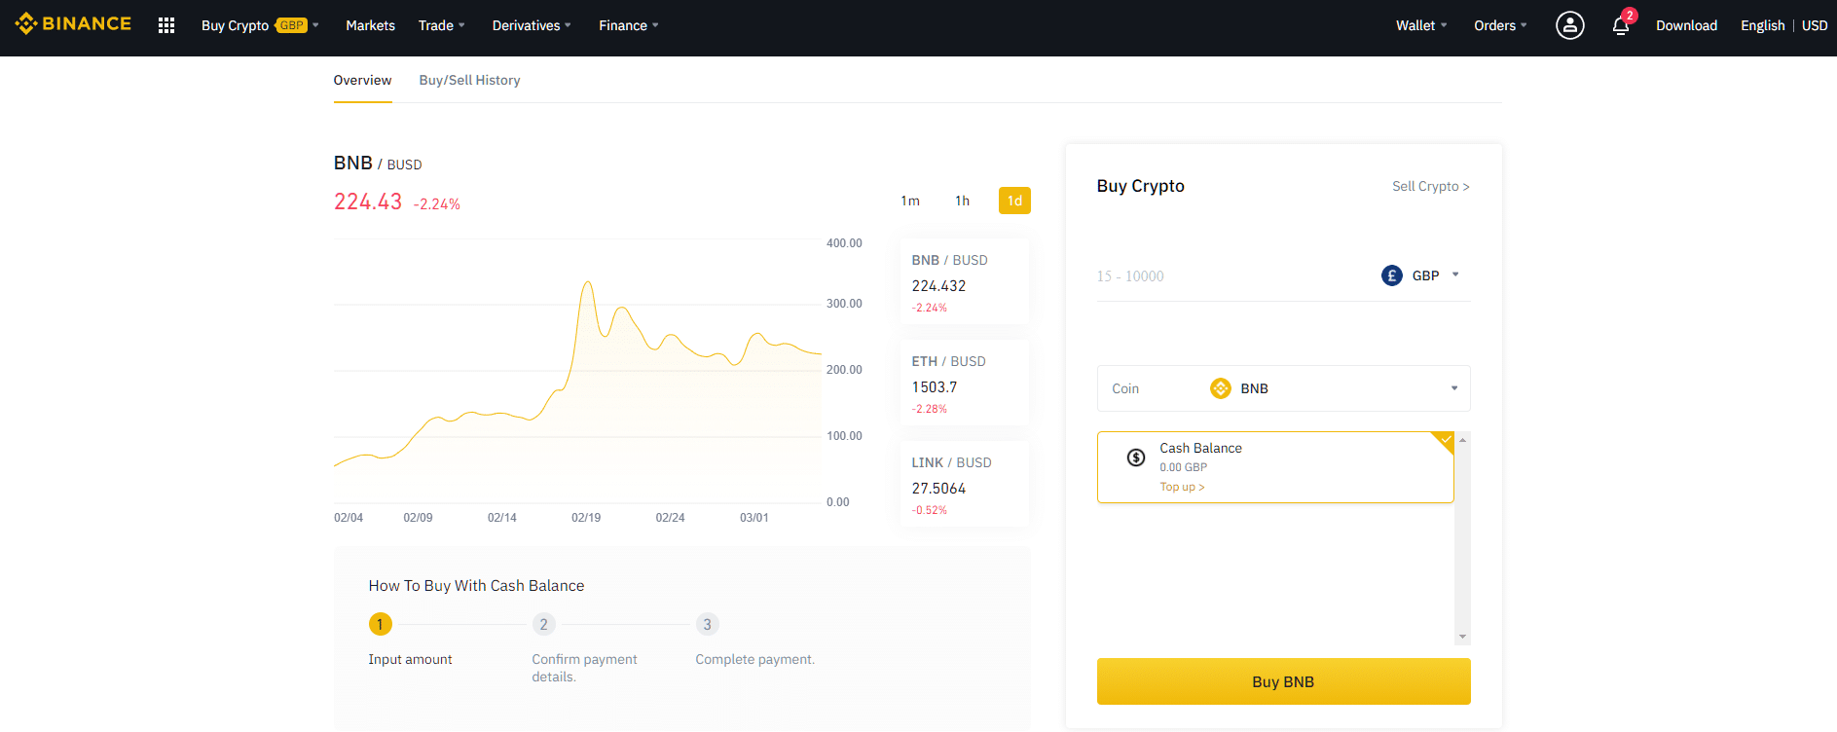This screenshot has width=1837, height=732.
Task: Click the Download link in header
Action: (1686, 25)
